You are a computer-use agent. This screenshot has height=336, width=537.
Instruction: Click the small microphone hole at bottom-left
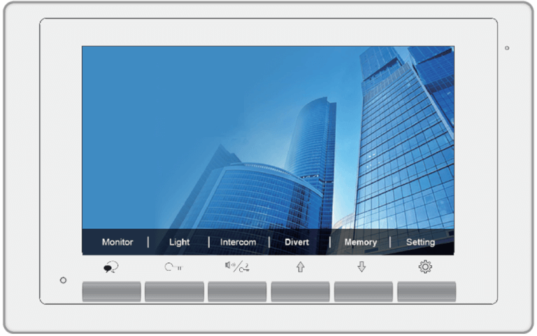63,280
